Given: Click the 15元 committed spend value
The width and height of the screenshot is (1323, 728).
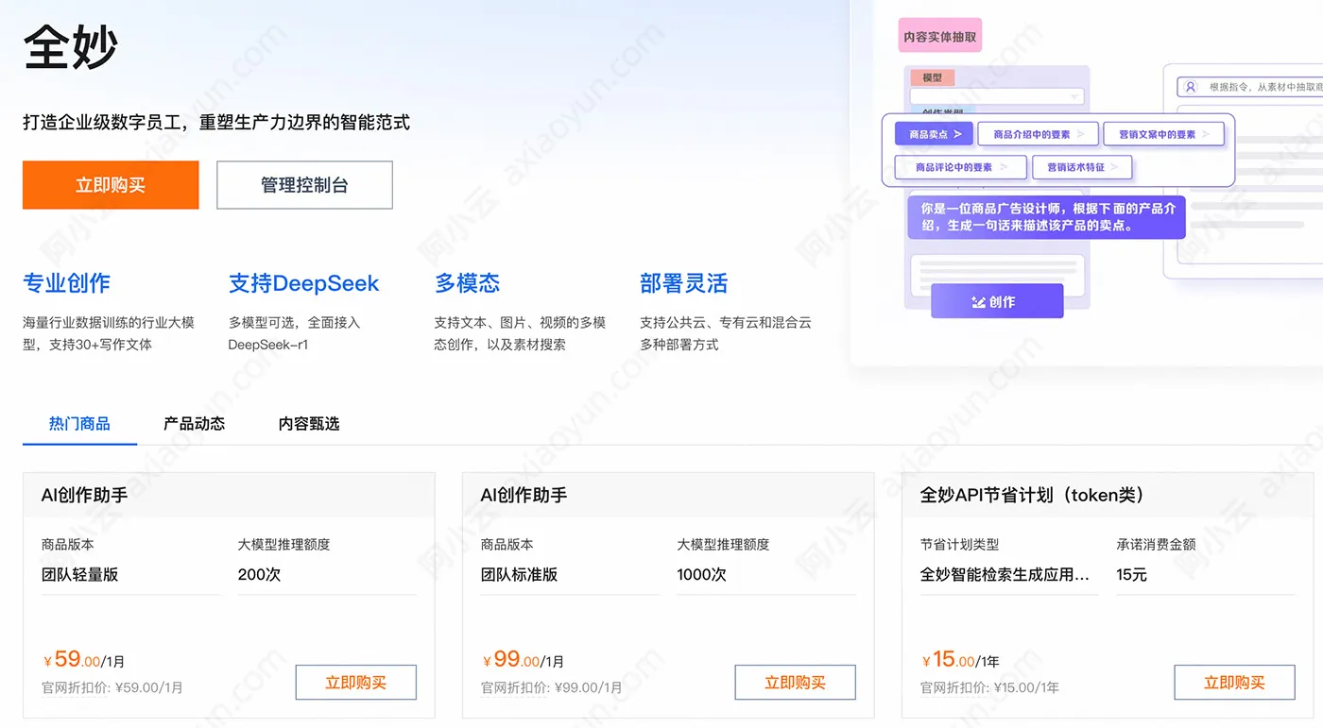Looking at the screenshot, I should coord(1131,574).
